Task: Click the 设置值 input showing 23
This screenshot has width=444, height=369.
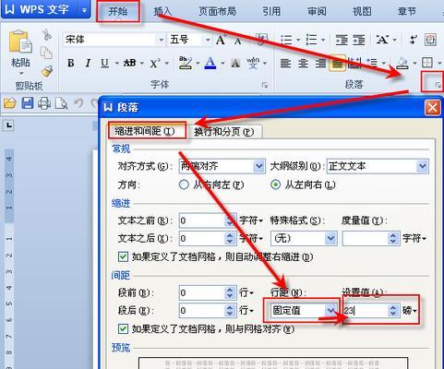Action: [366, 310]
